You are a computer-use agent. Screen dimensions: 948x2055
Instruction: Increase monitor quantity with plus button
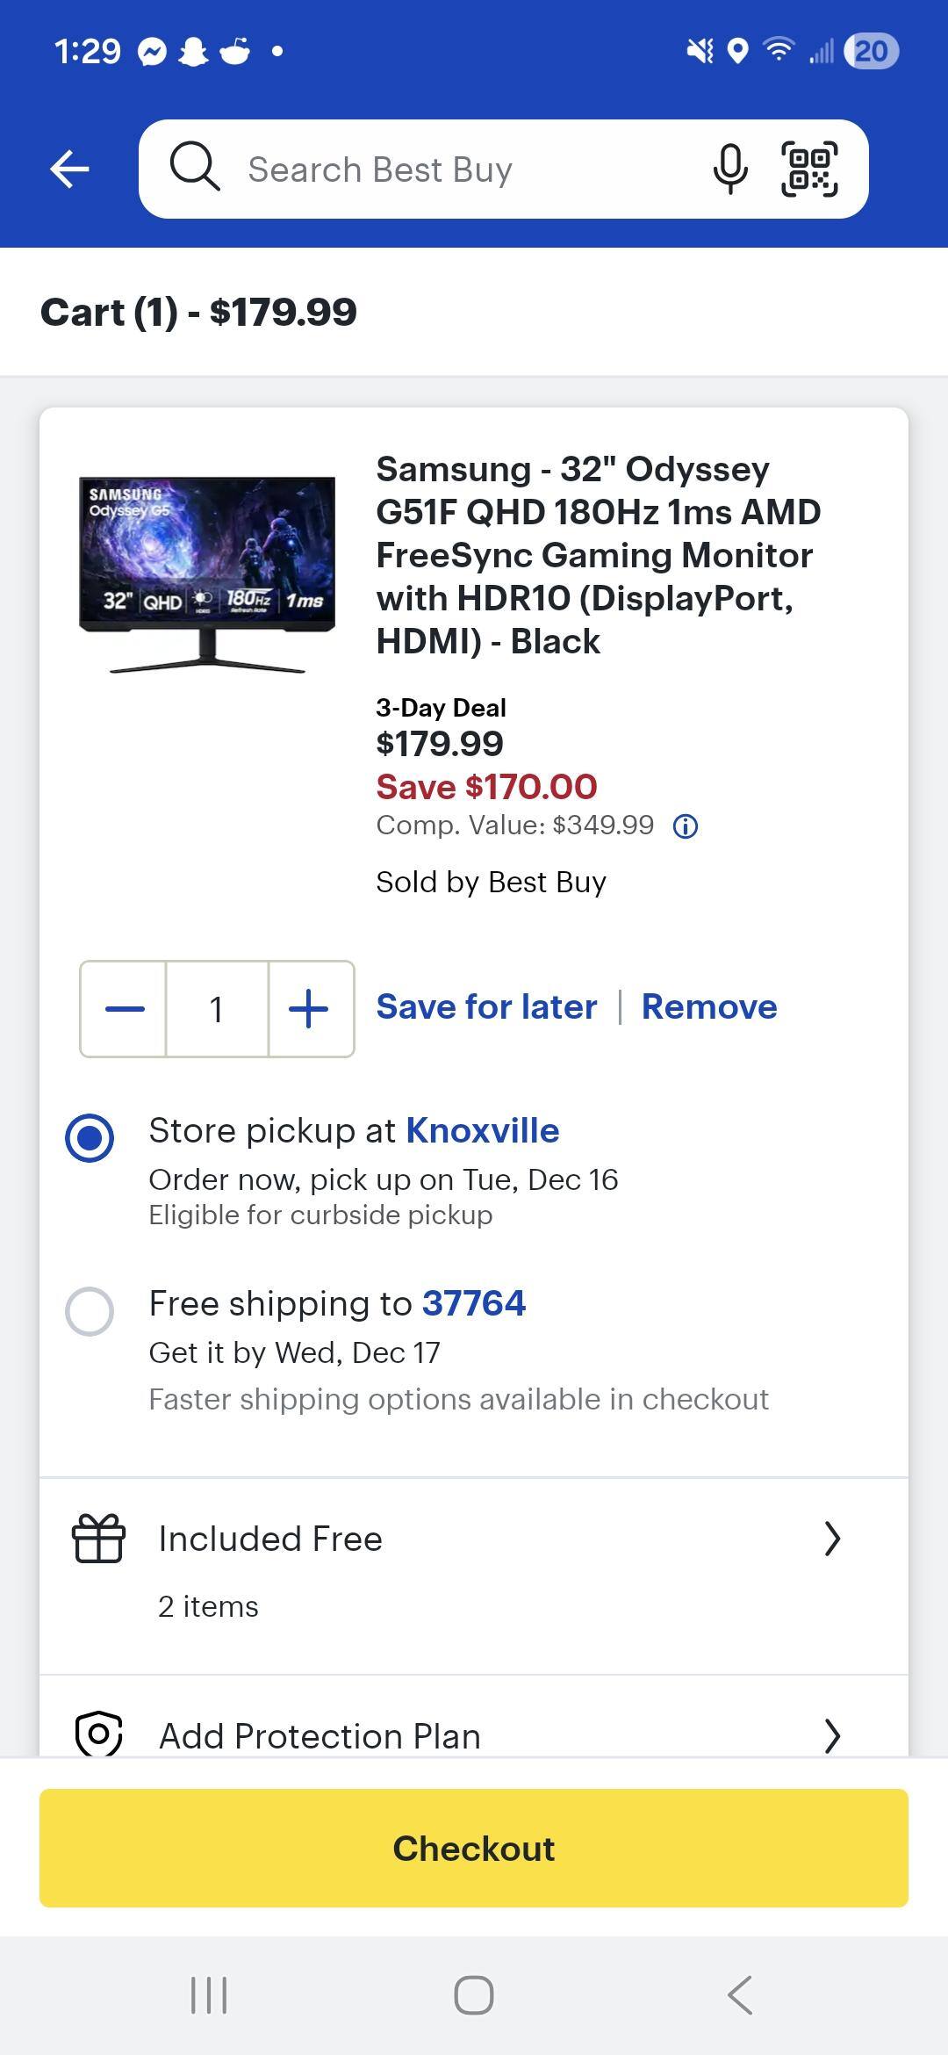pyautogui.click(x=309, y=1009)
